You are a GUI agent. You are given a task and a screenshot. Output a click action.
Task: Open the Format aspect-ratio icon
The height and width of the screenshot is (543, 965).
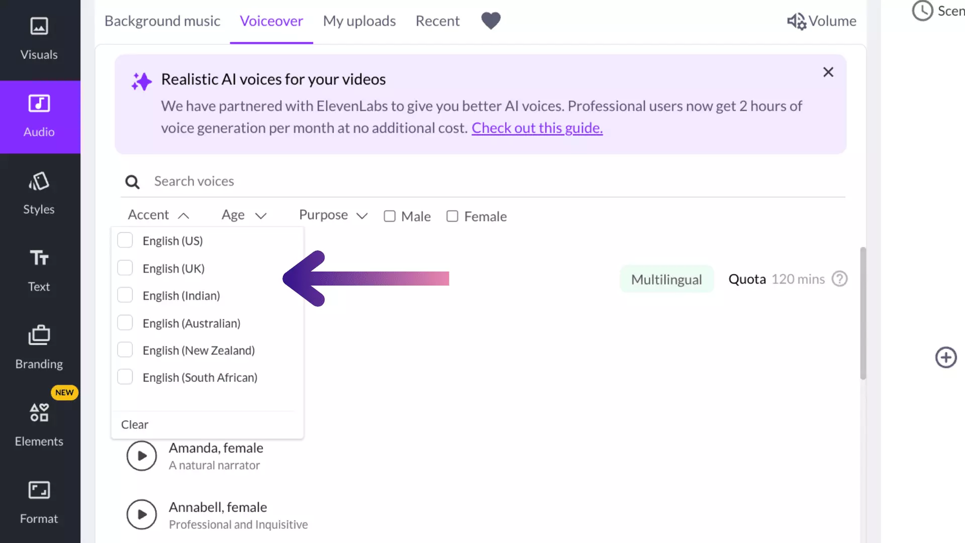point(39,491)
